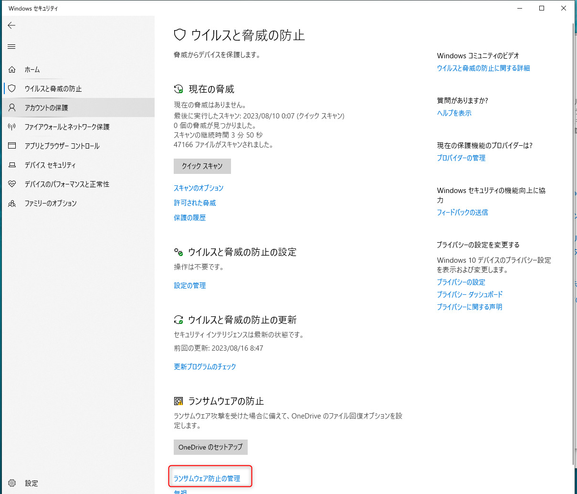The height and width of the screenshot is (494, 577).
Task: Open 設定の管理 link
Action: [190, 286]
